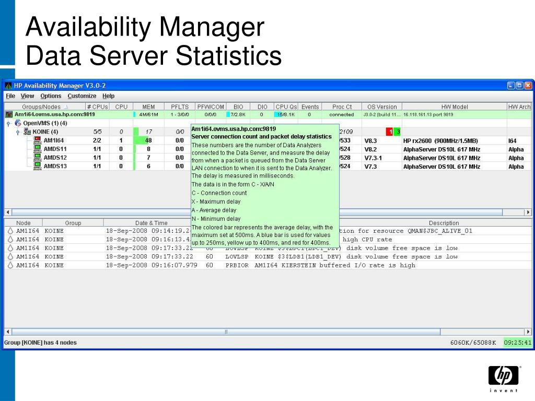
Task: Click event bell icon for 09:16:13 row
Action: (10, 239)
